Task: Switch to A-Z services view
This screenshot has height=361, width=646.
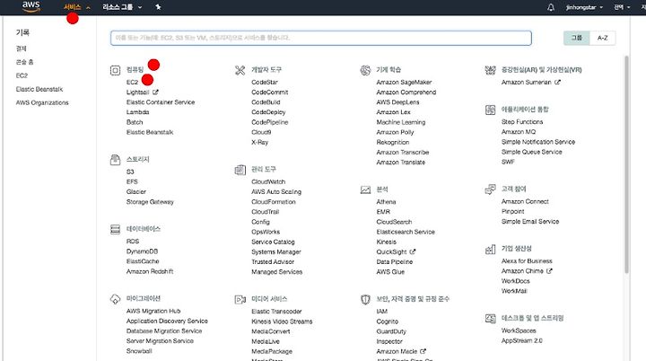Action: coord(602,38)
